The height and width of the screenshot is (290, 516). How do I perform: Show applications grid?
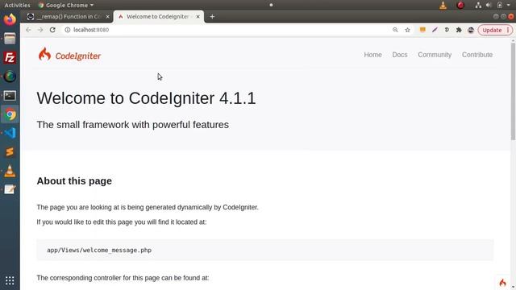click(10, 280)
